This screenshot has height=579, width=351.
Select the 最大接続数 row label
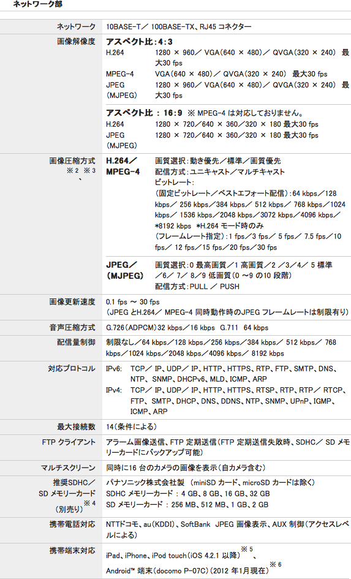(76, 427)
